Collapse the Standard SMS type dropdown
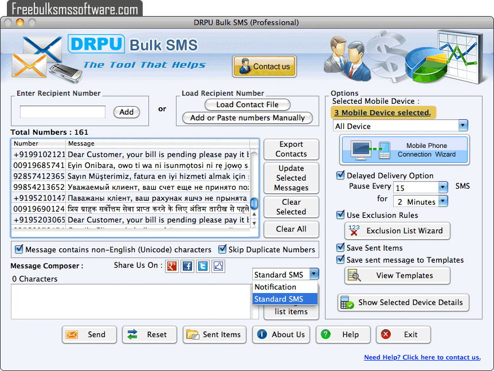494x371 pixels. click(314, 274)
